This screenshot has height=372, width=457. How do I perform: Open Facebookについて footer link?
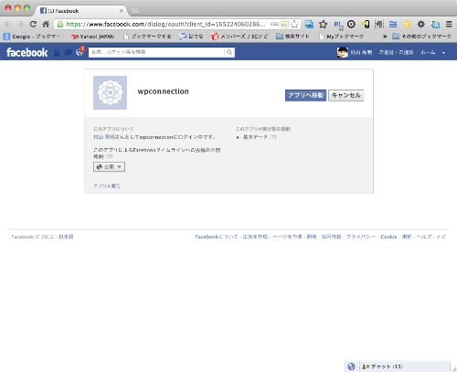click(x=217, y=237)
